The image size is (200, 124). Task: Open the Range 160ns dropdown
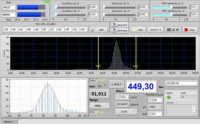click(x=99, y=106)
